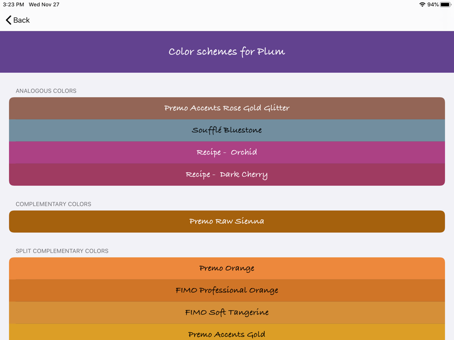This screenshot has width=454, height=340.
Task: Open Recipe - Orchid color row
Action: tap(227, 152)
